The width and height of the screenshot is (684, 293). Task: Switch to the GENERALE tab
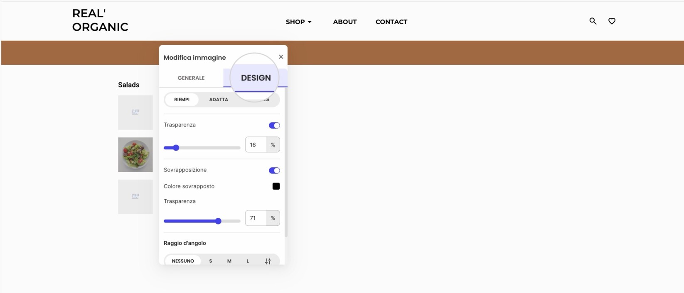[191, 78]
